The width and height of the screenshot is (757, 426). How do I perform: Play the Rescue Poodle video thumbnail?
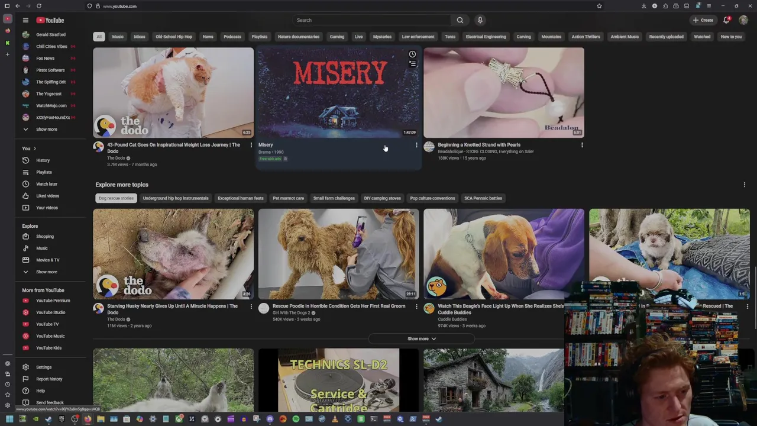click(x=338, y=254)
